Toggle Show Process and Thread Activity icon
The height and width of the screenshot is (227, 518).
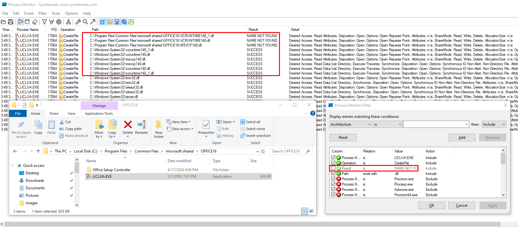[x=124, y=22]
